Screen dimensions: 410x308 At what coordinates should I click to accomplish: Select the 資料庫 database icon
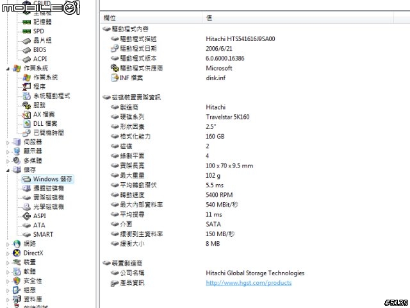[x=17, y=299]
